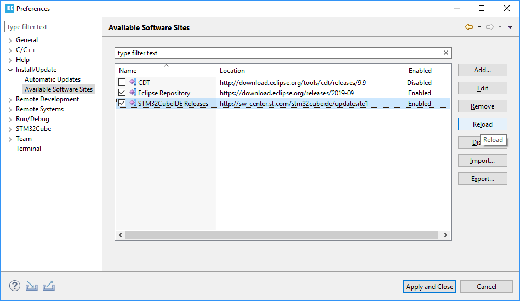Screen dimensions: 520x301
Task: Expand the Remote Development node
Action: click(10, 100)
